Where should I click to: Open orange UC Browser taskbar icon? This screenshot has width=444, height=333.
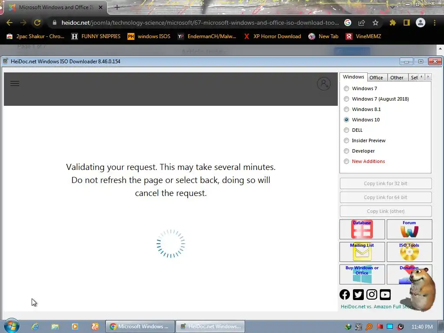95,326
